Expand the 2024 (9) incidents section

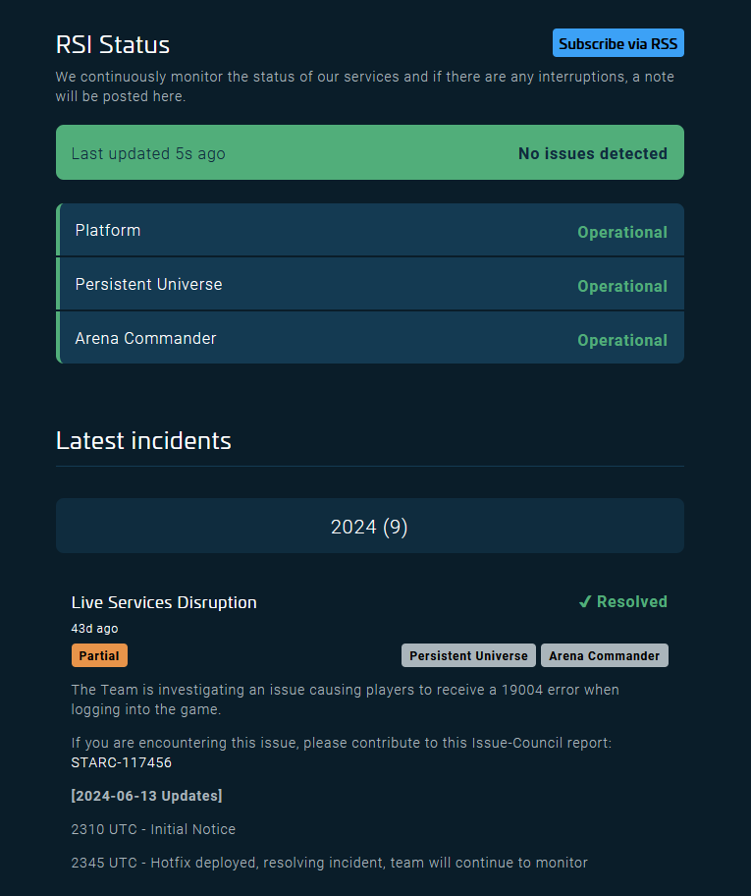point(369,527)
